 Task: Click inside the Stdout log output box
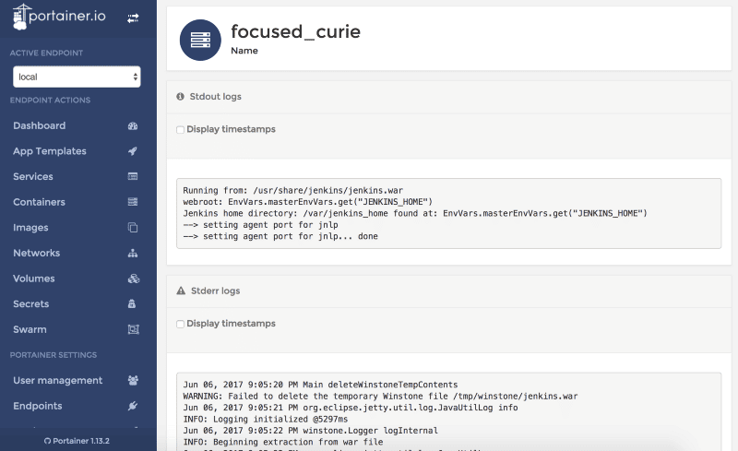tap(443, 213)
